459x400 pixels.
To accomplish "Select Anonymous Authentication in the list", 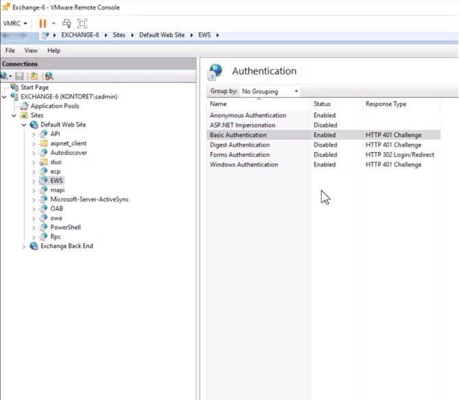I will 248,115.
